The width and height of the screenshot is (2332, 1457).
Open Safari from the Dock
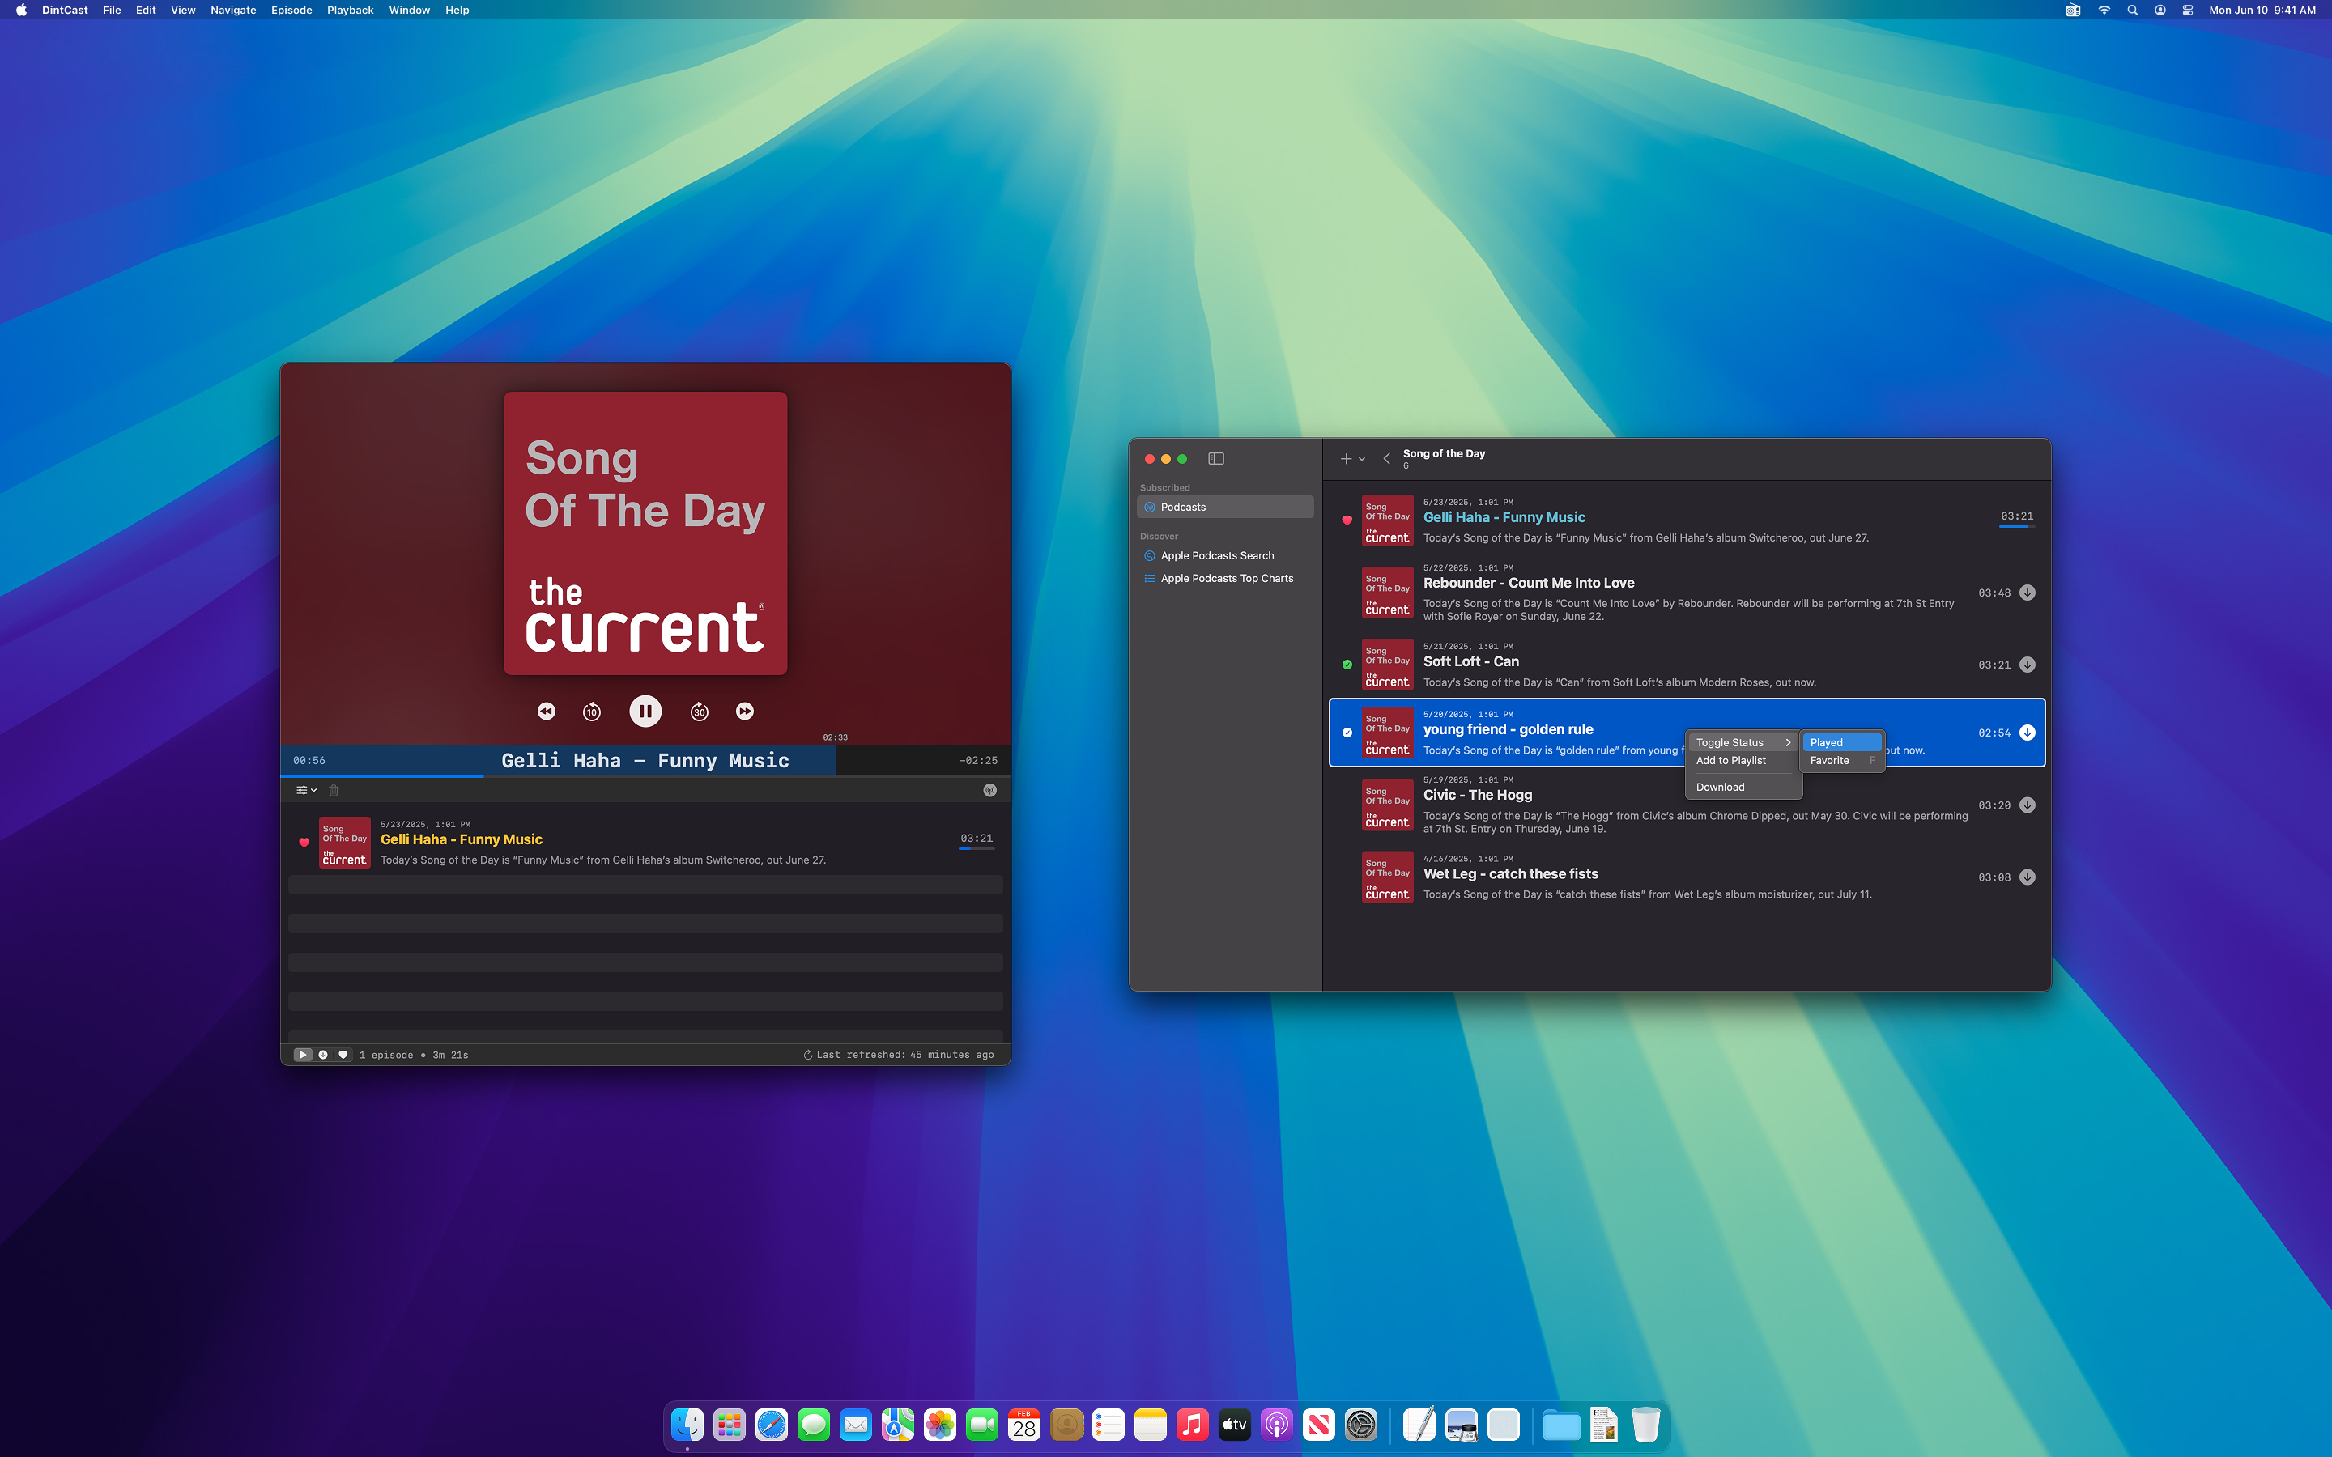coord(771,1425)
